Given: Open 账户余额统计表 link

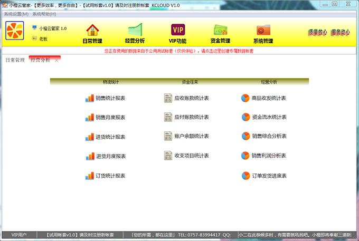Looking at the screenshot, I should [x=192, y=136].
